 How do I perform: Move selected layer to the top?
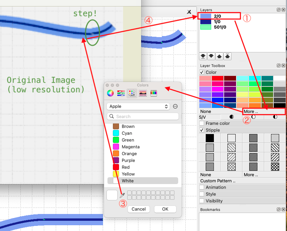228,56
